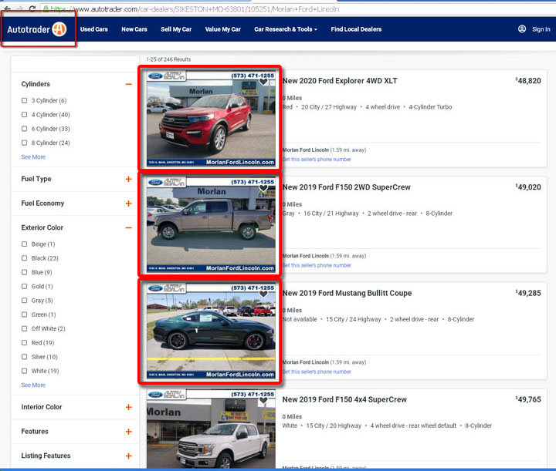Get seller's phone number for Mustang Bullitt
Image resolution: width=556 pixels, height=471 pixels.
coord(317,372)
